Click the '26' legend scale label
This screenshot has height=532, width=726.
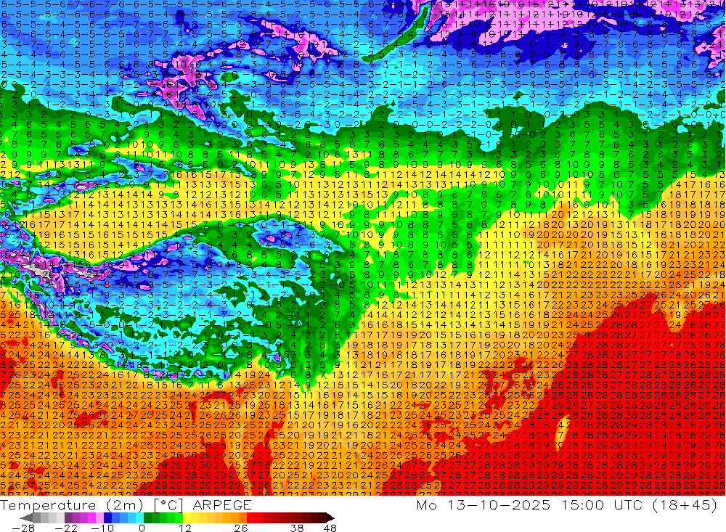241,528
